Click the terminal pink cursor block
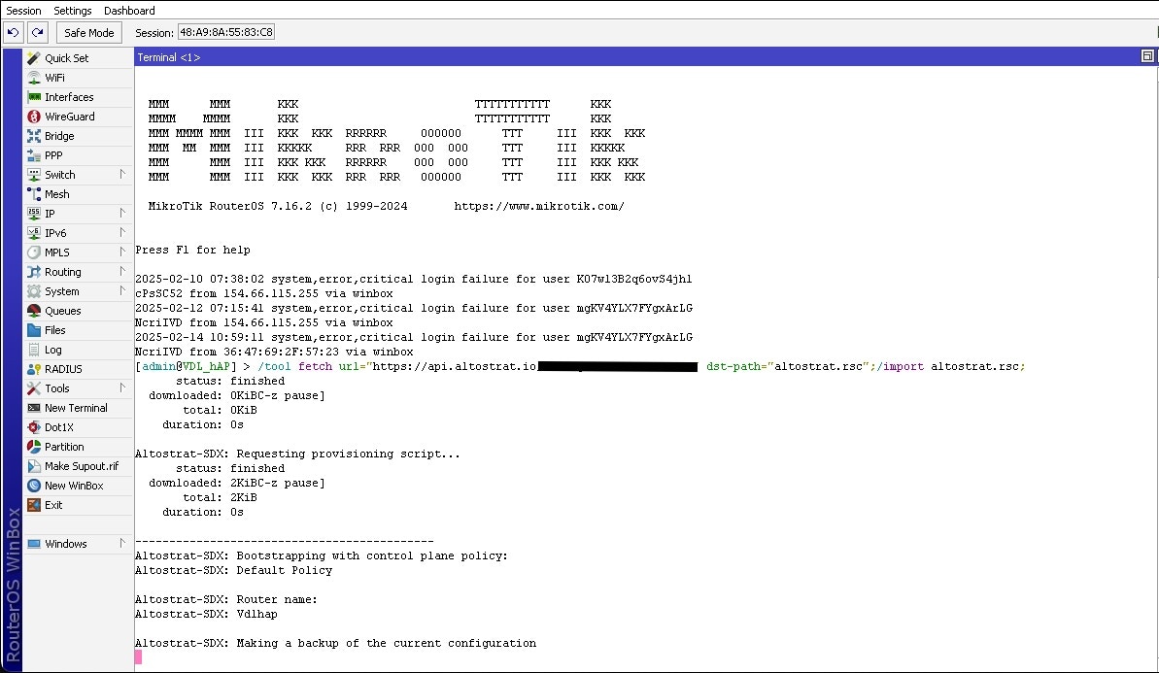The width and height of the screenshot is (1159, 673). tap(138, 656)
